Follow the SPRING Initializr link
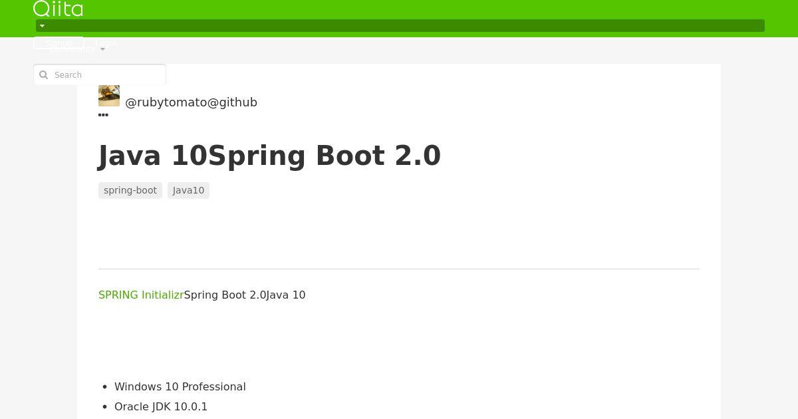This screenshot has height=419, width=798. coord(141,295)
